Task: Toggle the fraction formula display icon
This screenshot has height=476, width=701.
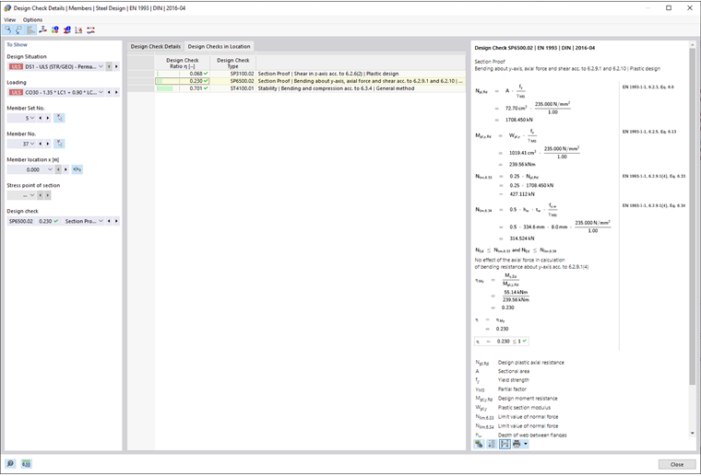Action: coord(505,444)
